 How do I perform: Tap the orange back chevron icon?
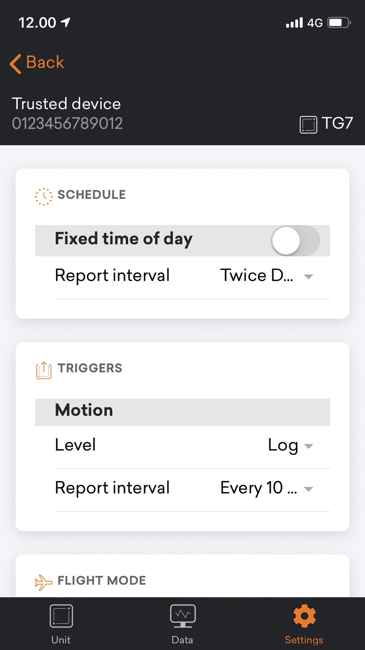[x=16, y=64]
